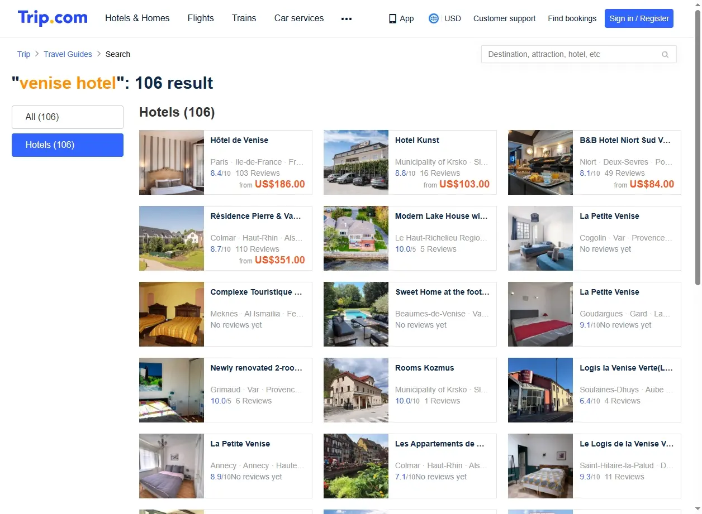This screenshot has height=514, width=702.
Task: Click Sweet Home at the foot... title
Action: click(x=442, y=292)
